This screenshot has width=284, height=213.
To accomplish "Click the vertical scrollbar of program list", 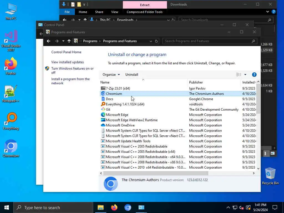I will [x=258, y=99].
